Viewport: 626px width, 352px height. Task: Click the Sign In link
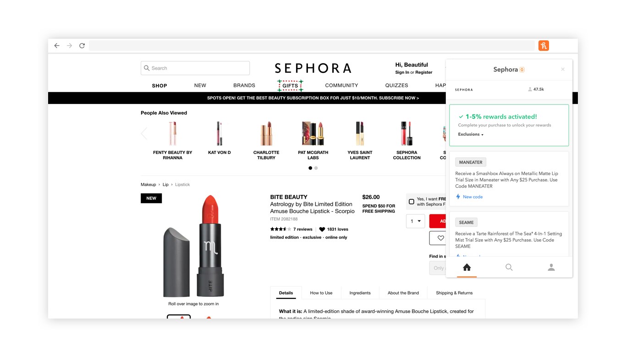click(x=402, y=72)
